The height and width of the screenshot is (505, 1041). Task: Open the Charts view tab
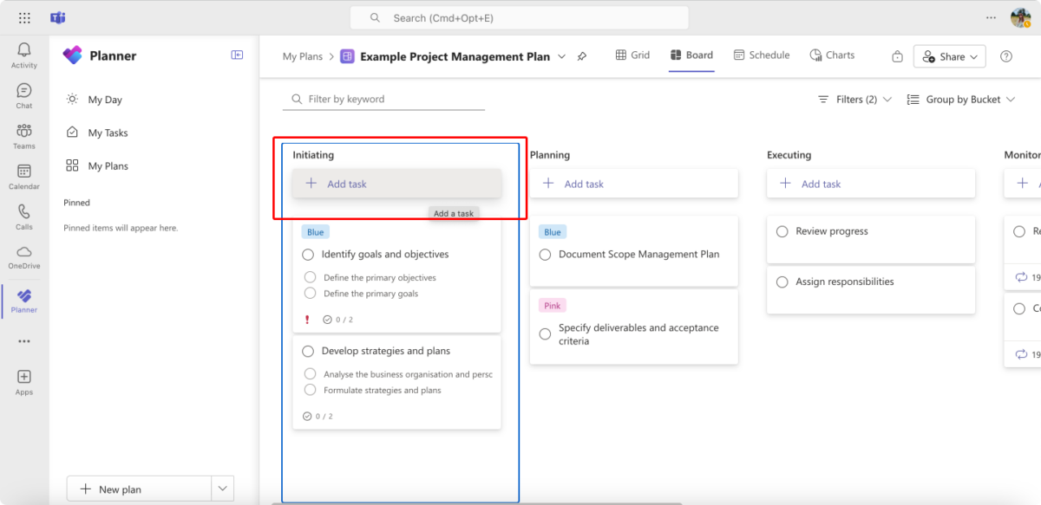point(831,55)
